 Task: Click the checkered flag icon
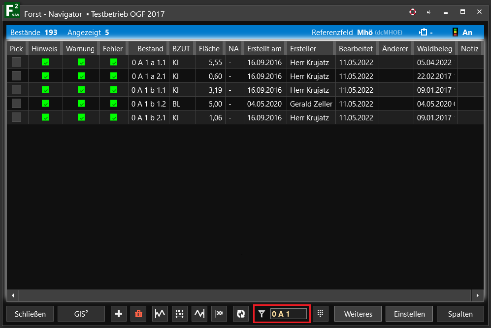point(219,314)
